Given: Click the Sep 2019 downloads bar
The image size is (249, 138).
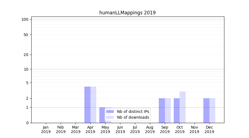Looking at the screenshot, I should (168, 110).
